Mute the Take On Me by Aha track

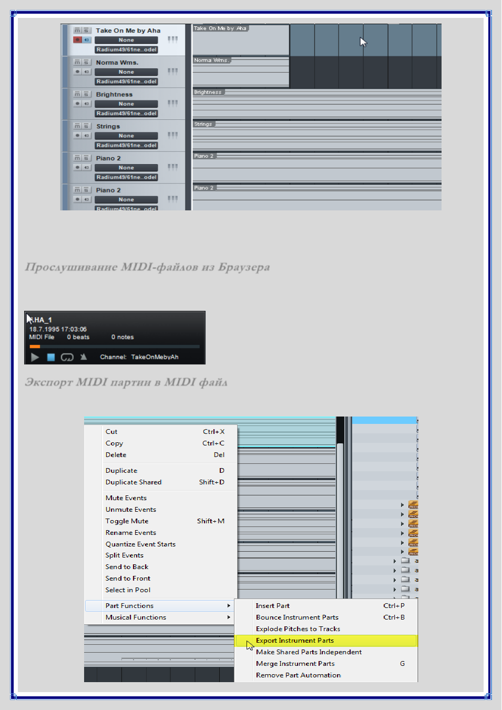77,31
